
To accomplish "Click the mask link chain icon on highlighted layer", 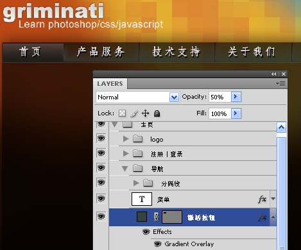I will tap(156, 217).
